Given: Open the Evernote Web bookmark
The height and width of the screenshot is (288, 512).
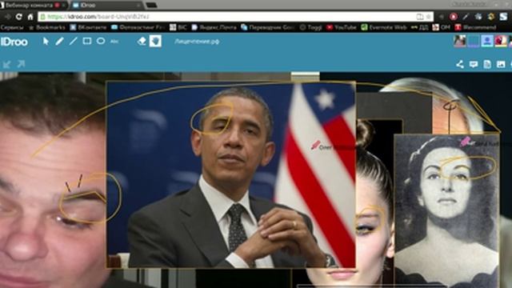Looking at the screenshot, I should (x=384, y=27).
